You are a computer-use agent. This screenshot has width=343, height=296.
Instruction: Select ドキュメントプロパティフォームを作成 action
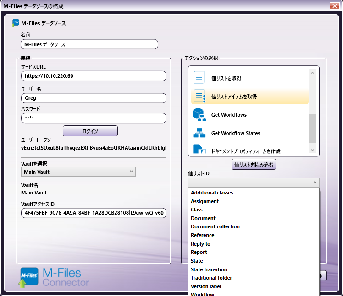coord(250,150)
